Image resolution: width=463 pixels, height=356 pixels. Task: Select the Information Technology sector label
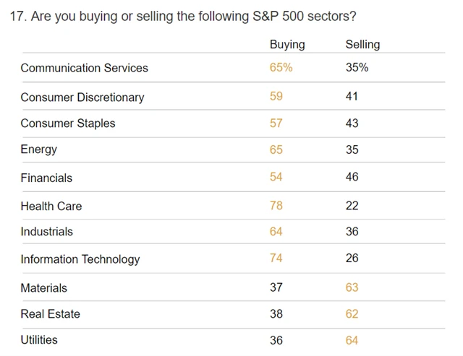(x=80, y=259)
